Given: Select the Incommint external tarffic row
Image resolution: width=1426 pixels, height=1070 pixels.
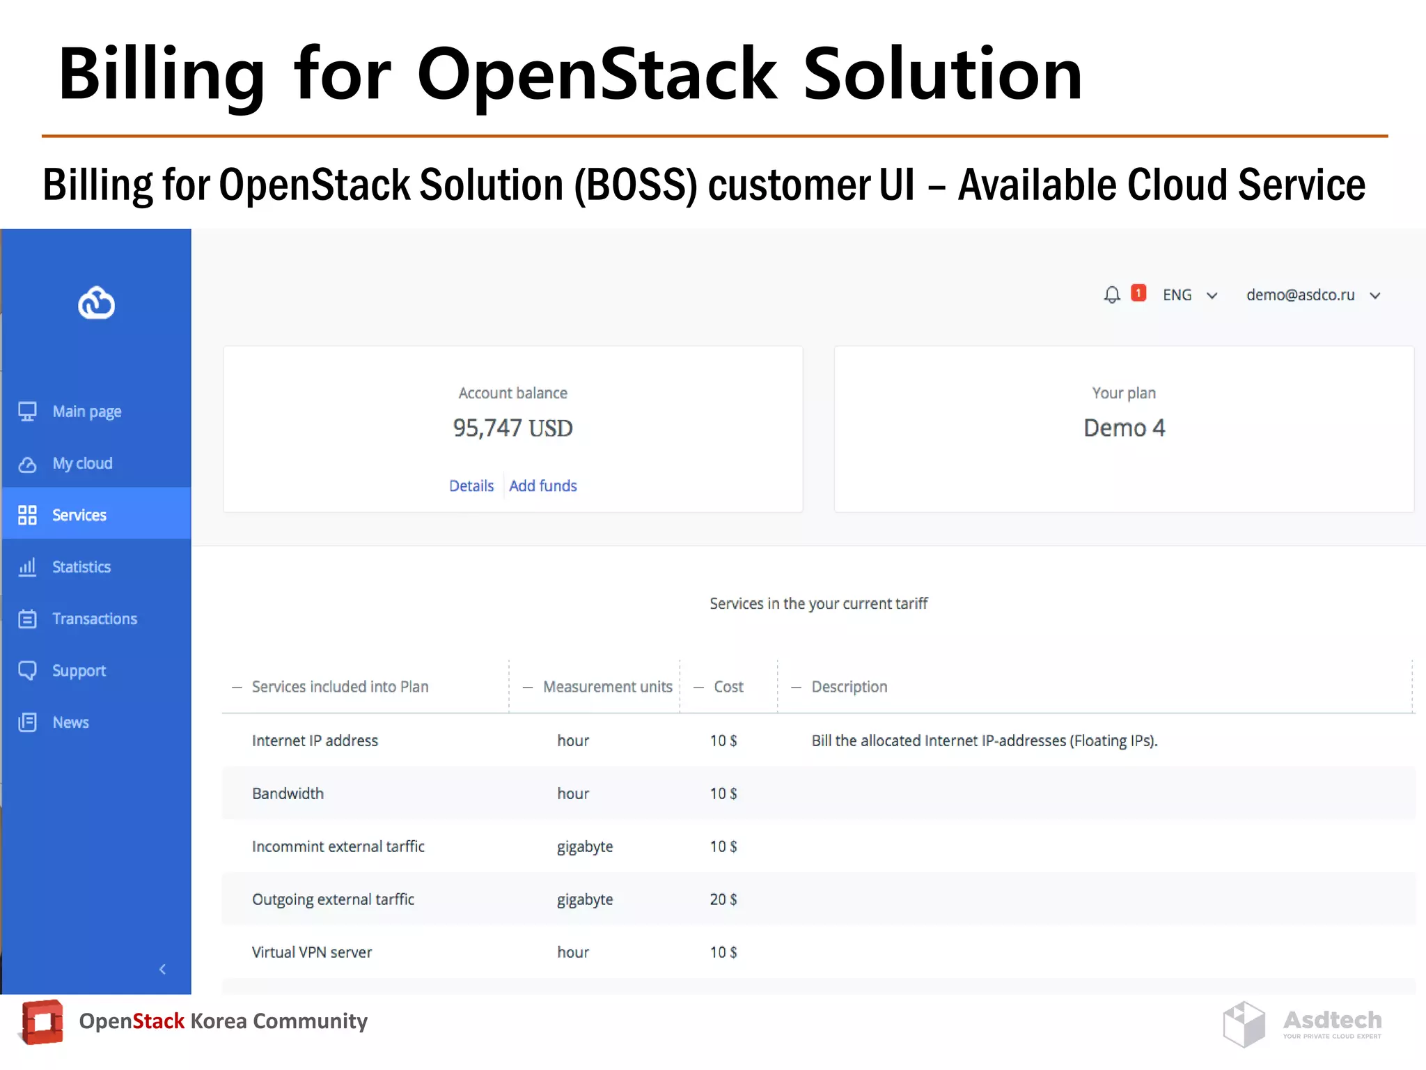Looking at the screenshot, I should (x=819, y=846).
